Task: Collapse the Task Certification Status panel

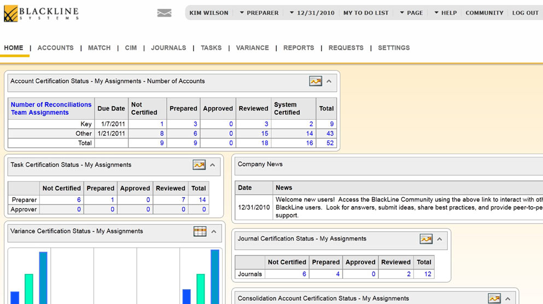Action: 213,165
